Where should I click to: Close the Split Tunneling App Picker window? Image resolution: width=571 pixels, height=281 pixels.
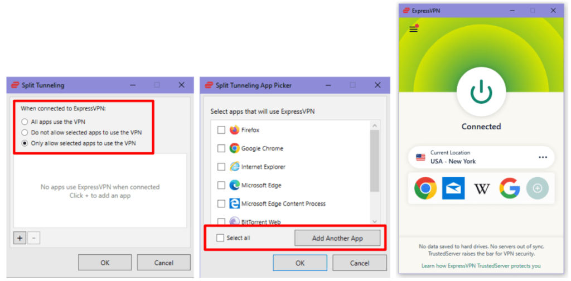pyautogui.click(x=378, y=85)
